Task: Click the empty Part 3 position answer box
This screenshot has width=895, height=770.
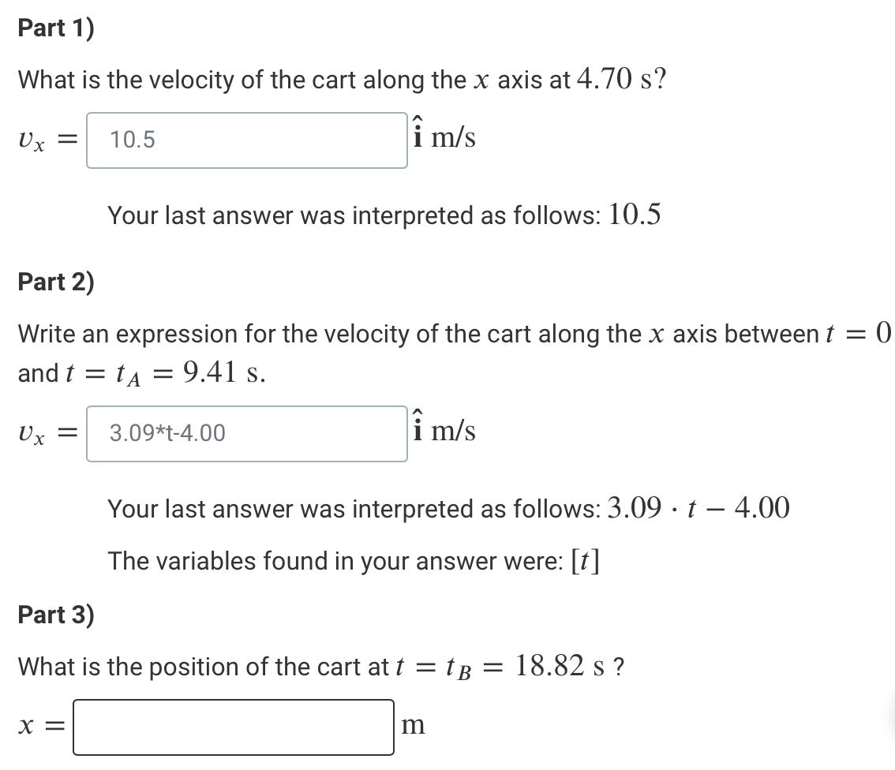Action: 233,726
